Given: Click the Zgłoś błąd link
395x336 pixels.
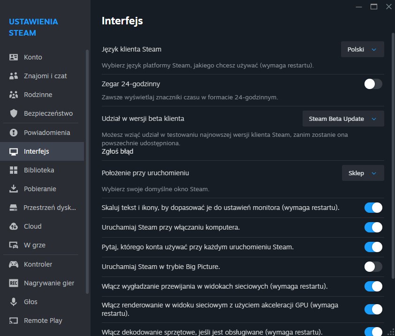Looking at the screenshot, I should click(x=117, y=151).
